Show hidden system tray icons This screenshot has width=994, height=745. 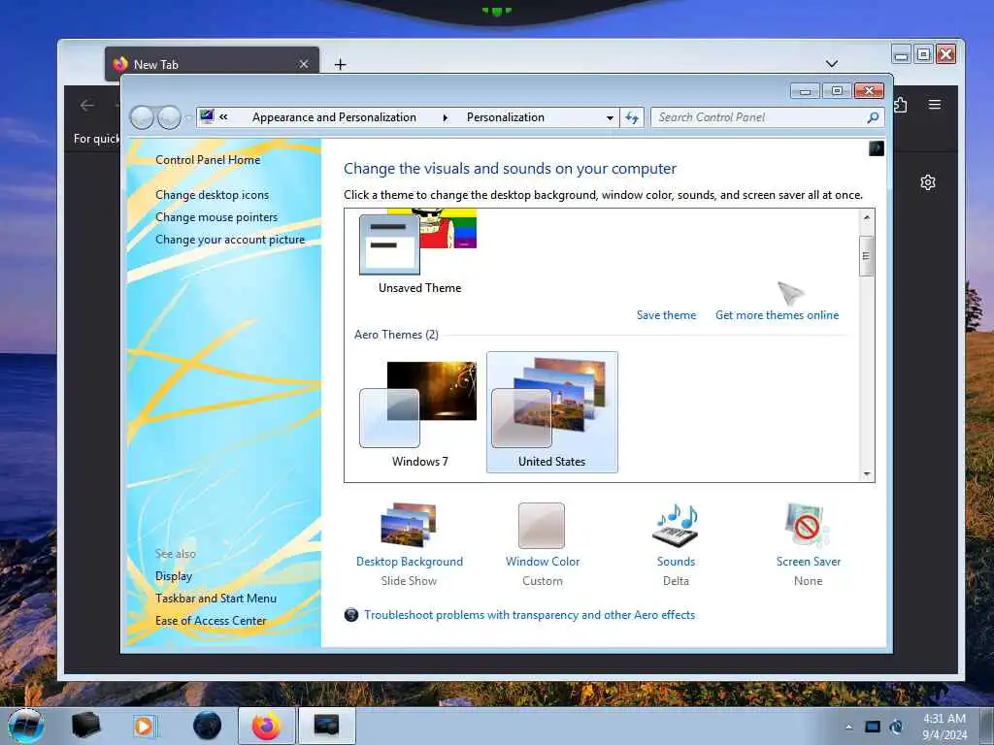[848, 727]
